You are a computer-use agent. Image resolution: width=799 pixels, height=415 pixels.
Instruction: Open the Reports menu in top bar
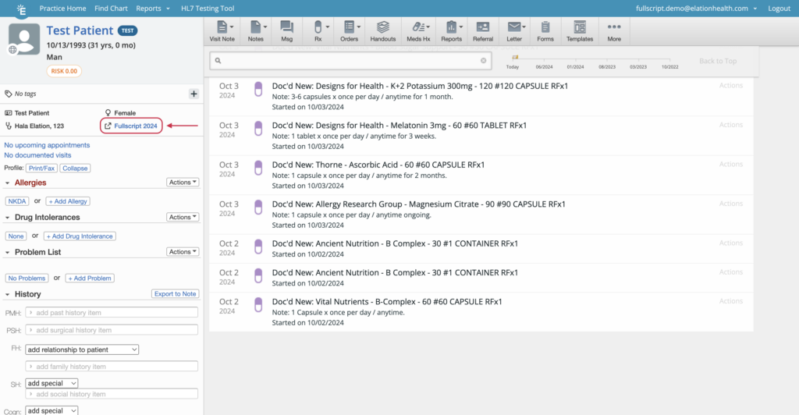click(x=152, y=8)
